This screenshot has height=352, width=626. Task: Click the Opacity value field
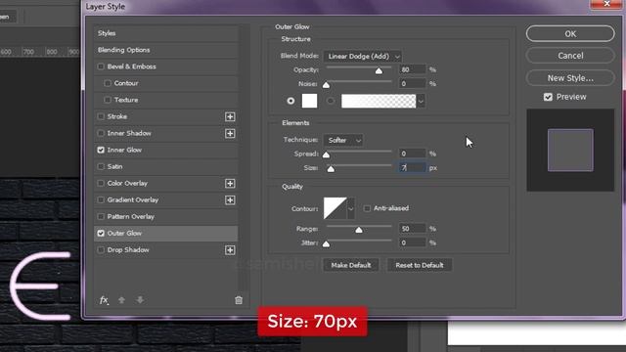pyautogui.click(x=413, y=69)
